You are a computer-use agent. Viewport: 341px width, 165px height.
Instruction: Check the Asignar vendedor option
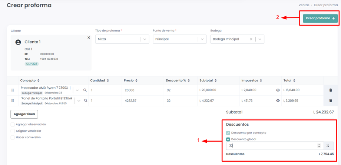[x=13, y=131]
